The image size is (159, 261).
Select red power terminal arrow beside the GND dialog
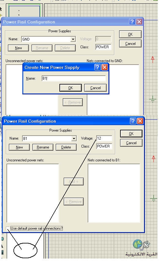point(153,60)
